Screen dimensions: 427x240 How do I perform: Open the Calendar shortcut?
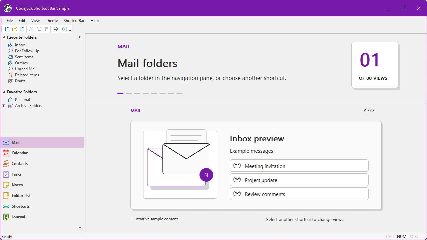tap(42, 153)
